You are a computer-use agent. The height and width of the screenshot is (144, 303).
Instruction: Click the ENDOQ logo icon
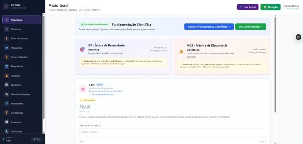(6, 7)
